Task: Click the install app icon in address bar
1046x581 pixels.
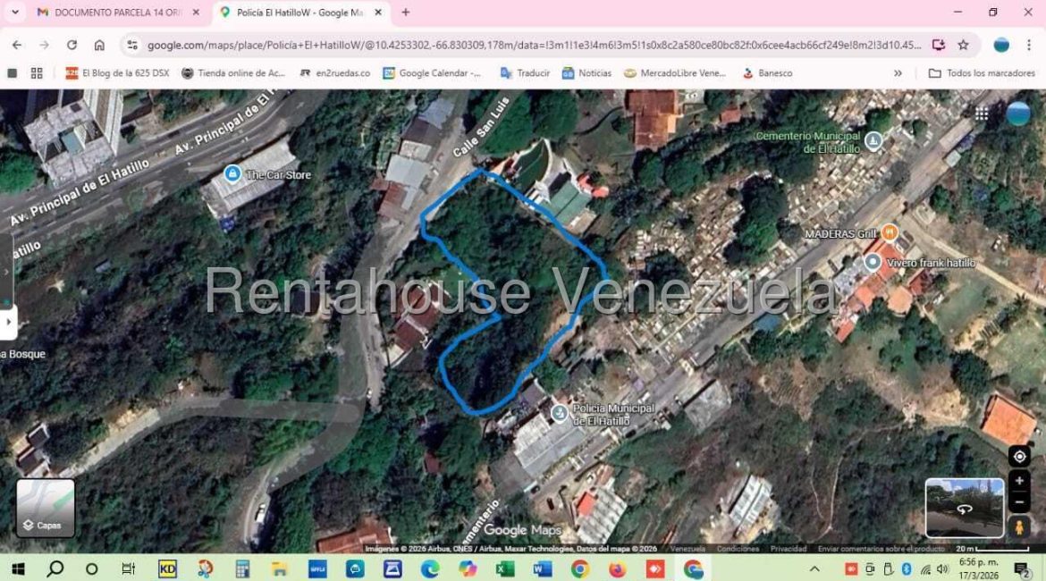Action: 939,45
